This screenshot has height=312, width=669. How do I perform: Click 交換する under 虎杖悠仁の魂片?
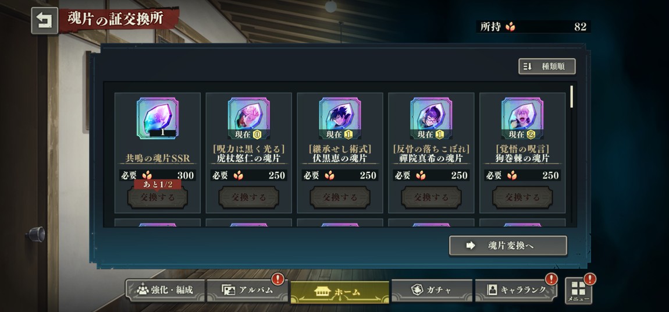(x=249, y=197)
